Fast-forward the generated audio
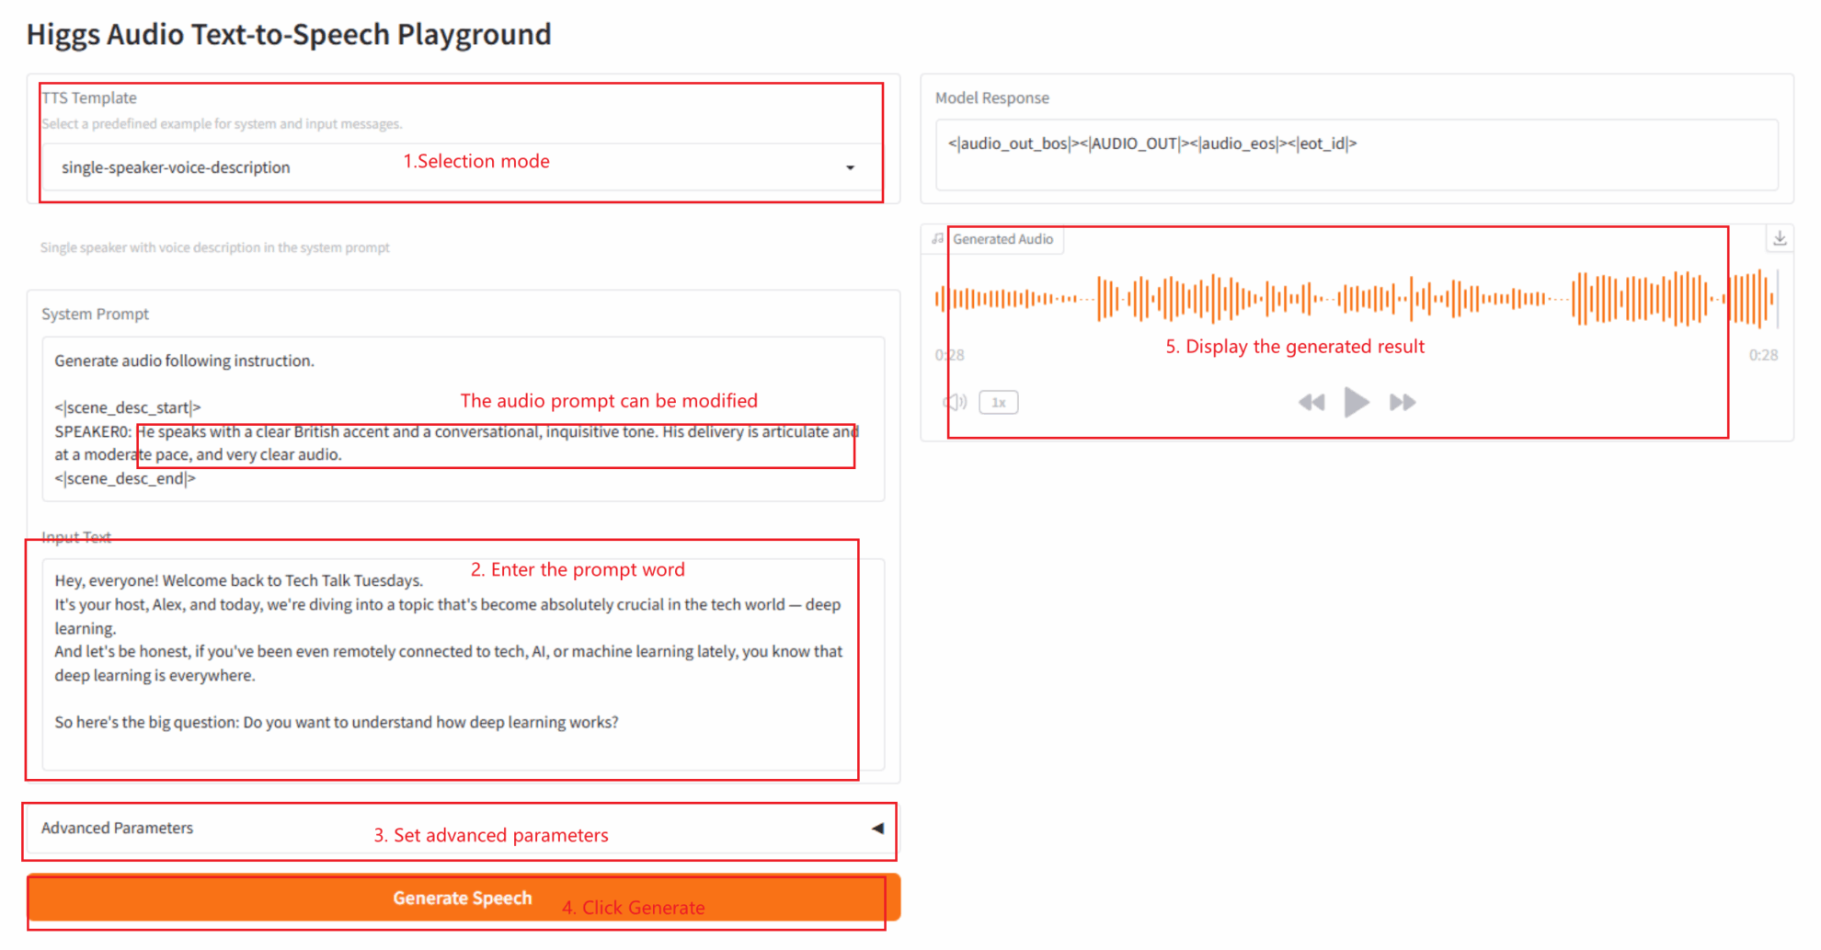The image size is (1821, 950). point(1403,402)
